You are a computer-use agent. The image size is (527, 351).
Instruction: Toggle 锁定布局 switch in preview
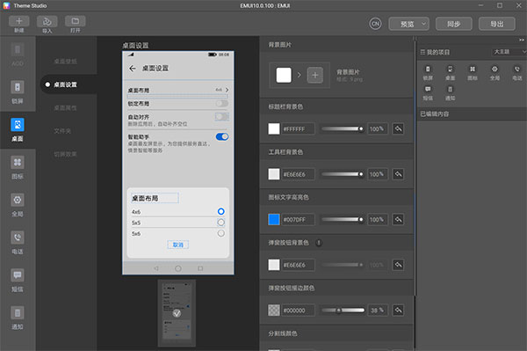pyautogui.click(x=222, y=103)
